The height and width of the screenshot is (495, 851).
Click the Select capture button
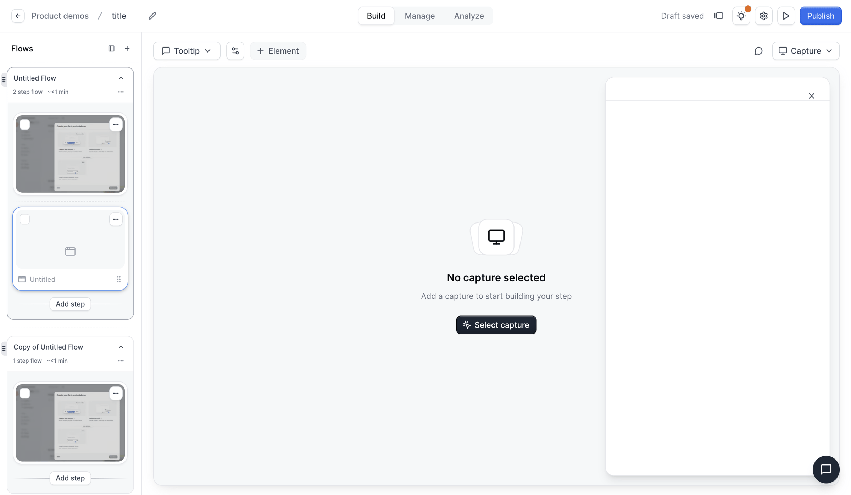pos(496,325)
